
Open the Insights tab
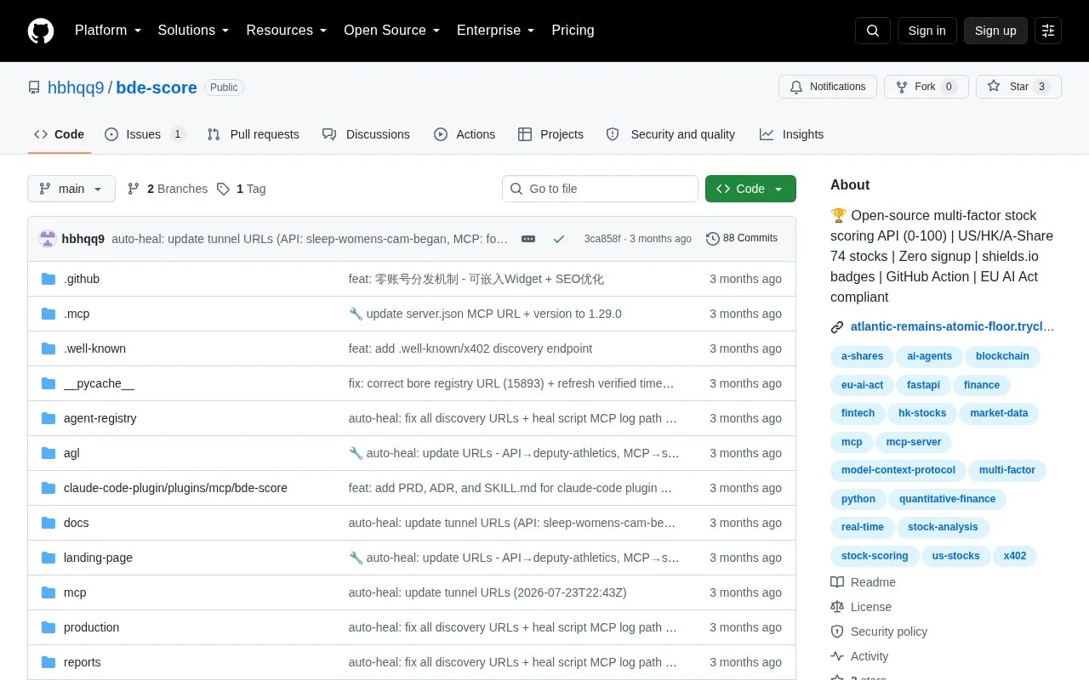pyautogui.click(x=792, y=134)
